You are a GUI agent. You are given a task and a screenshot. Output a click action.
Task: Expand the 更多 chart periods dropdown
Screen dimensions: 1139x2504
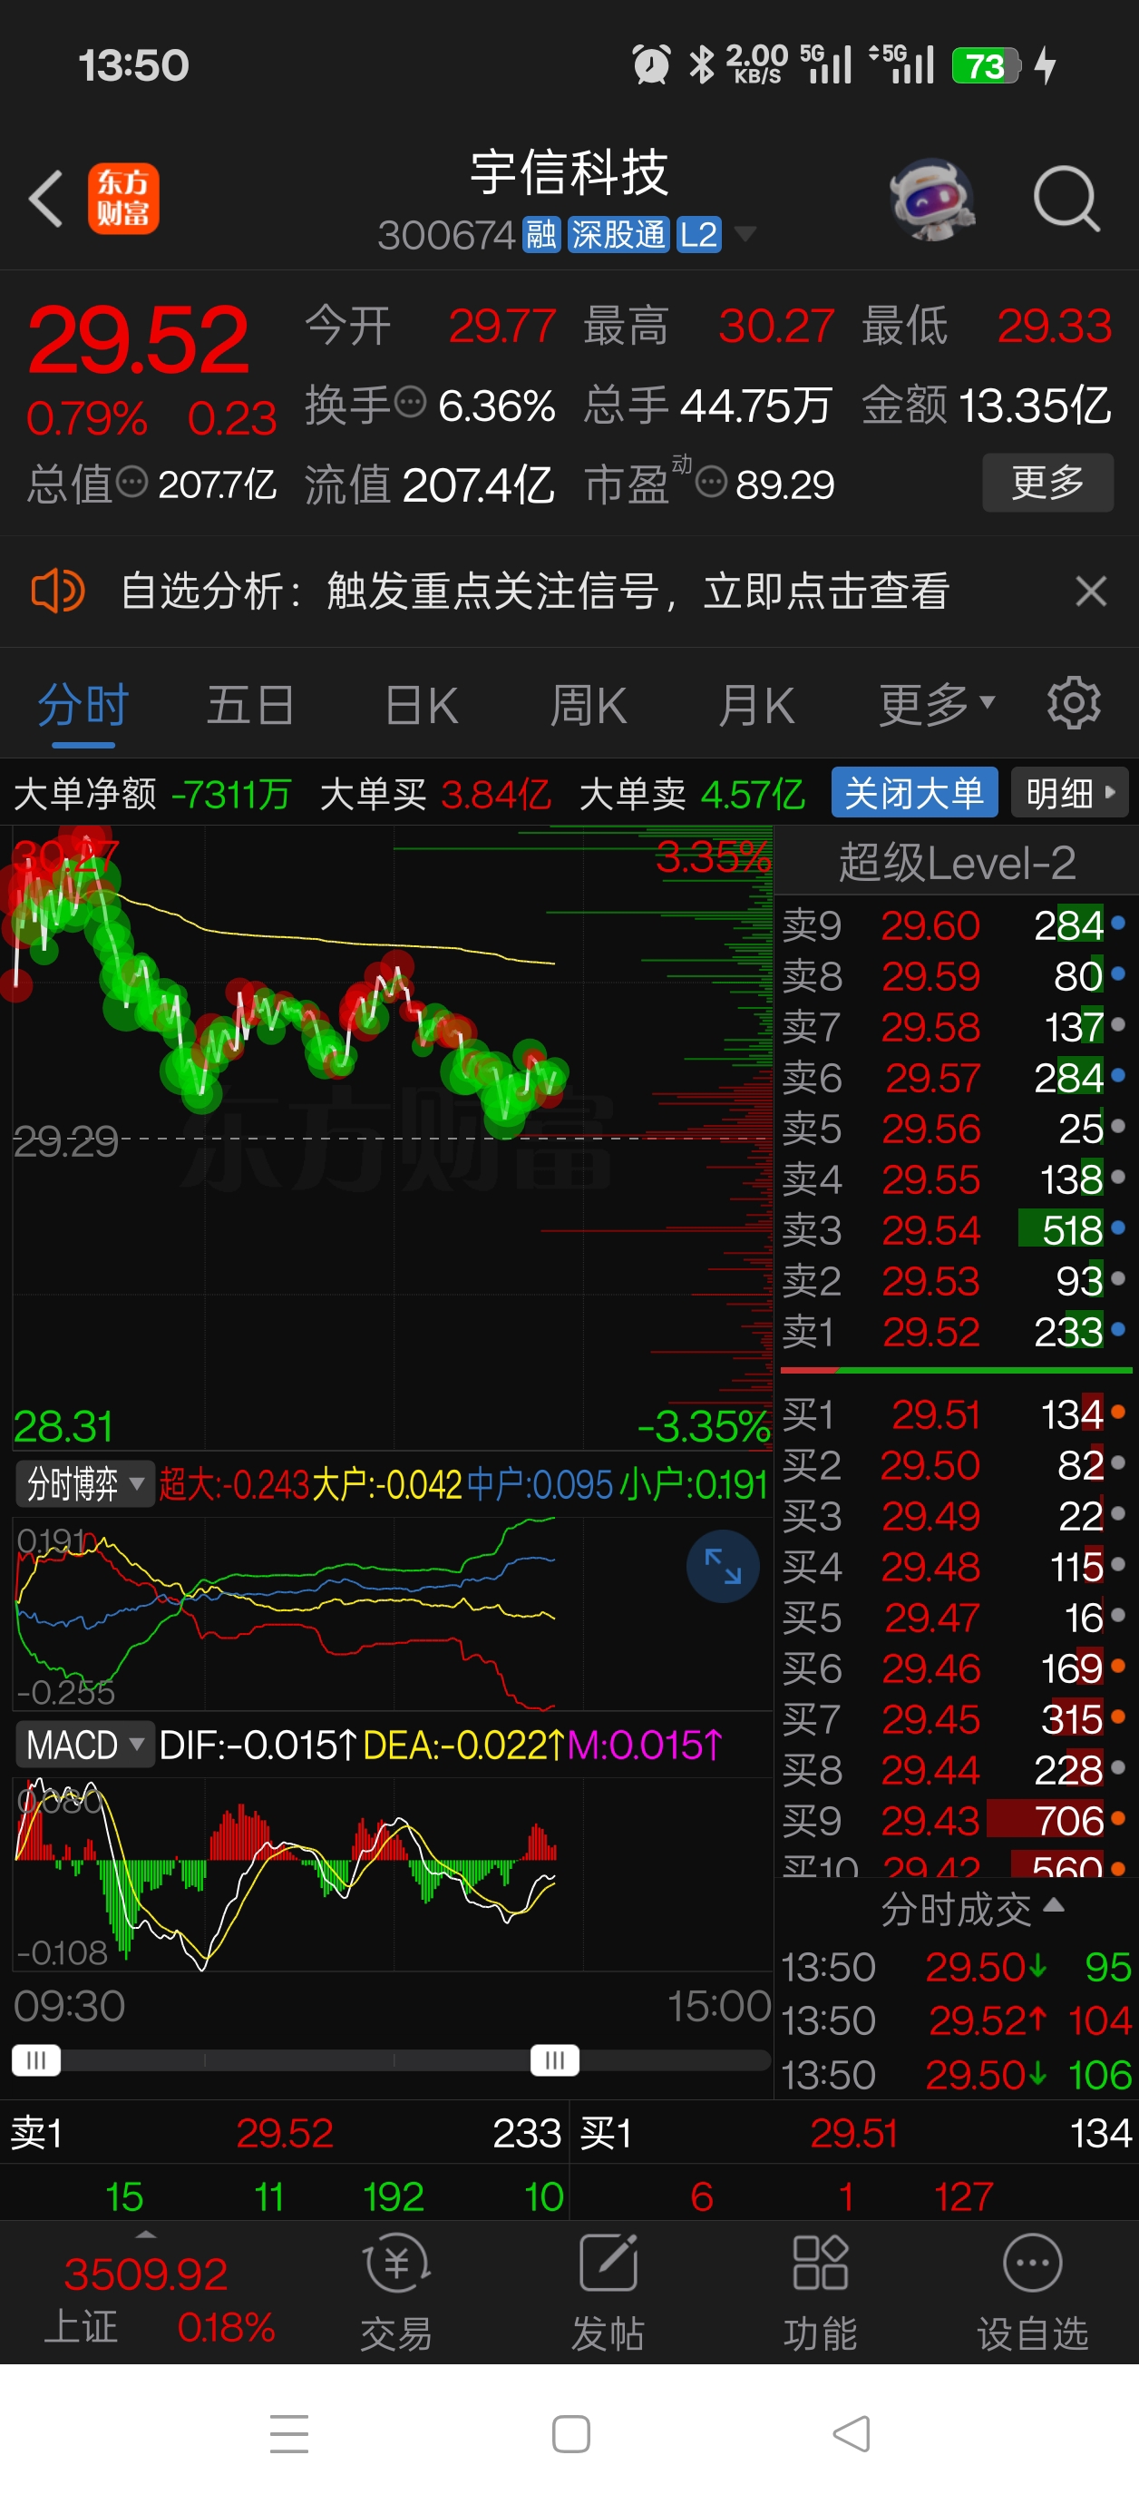937,705
